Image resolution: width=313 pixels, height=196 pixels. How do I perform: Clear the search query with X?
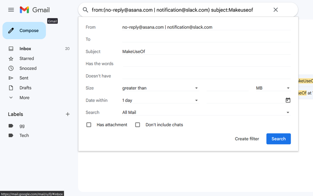click(275, 9)
